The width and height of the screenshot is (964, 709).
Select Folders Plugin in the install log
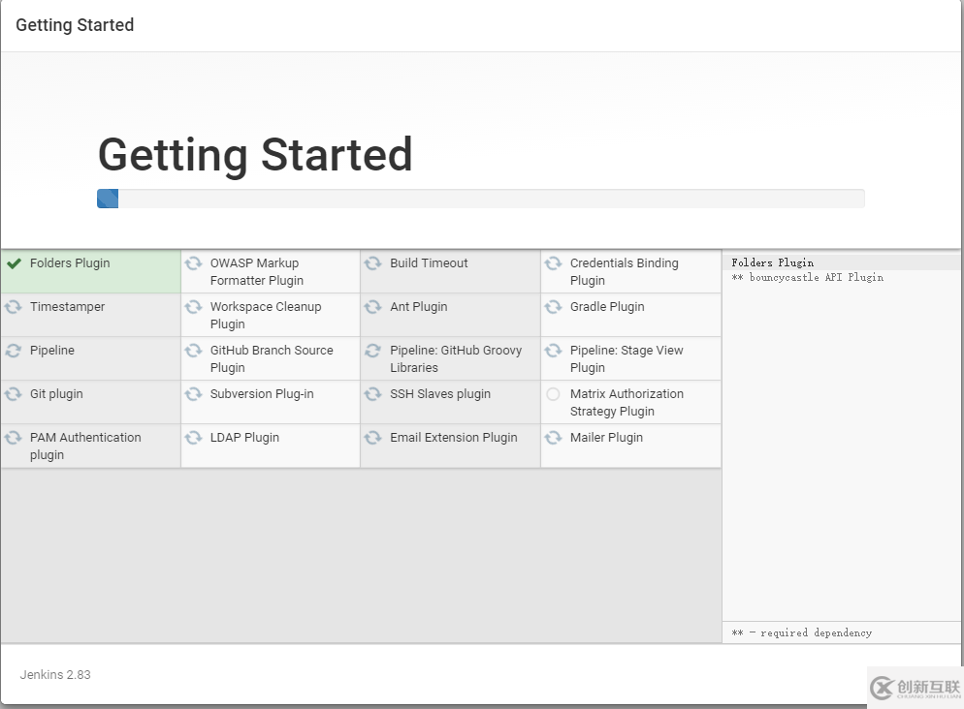773,262
